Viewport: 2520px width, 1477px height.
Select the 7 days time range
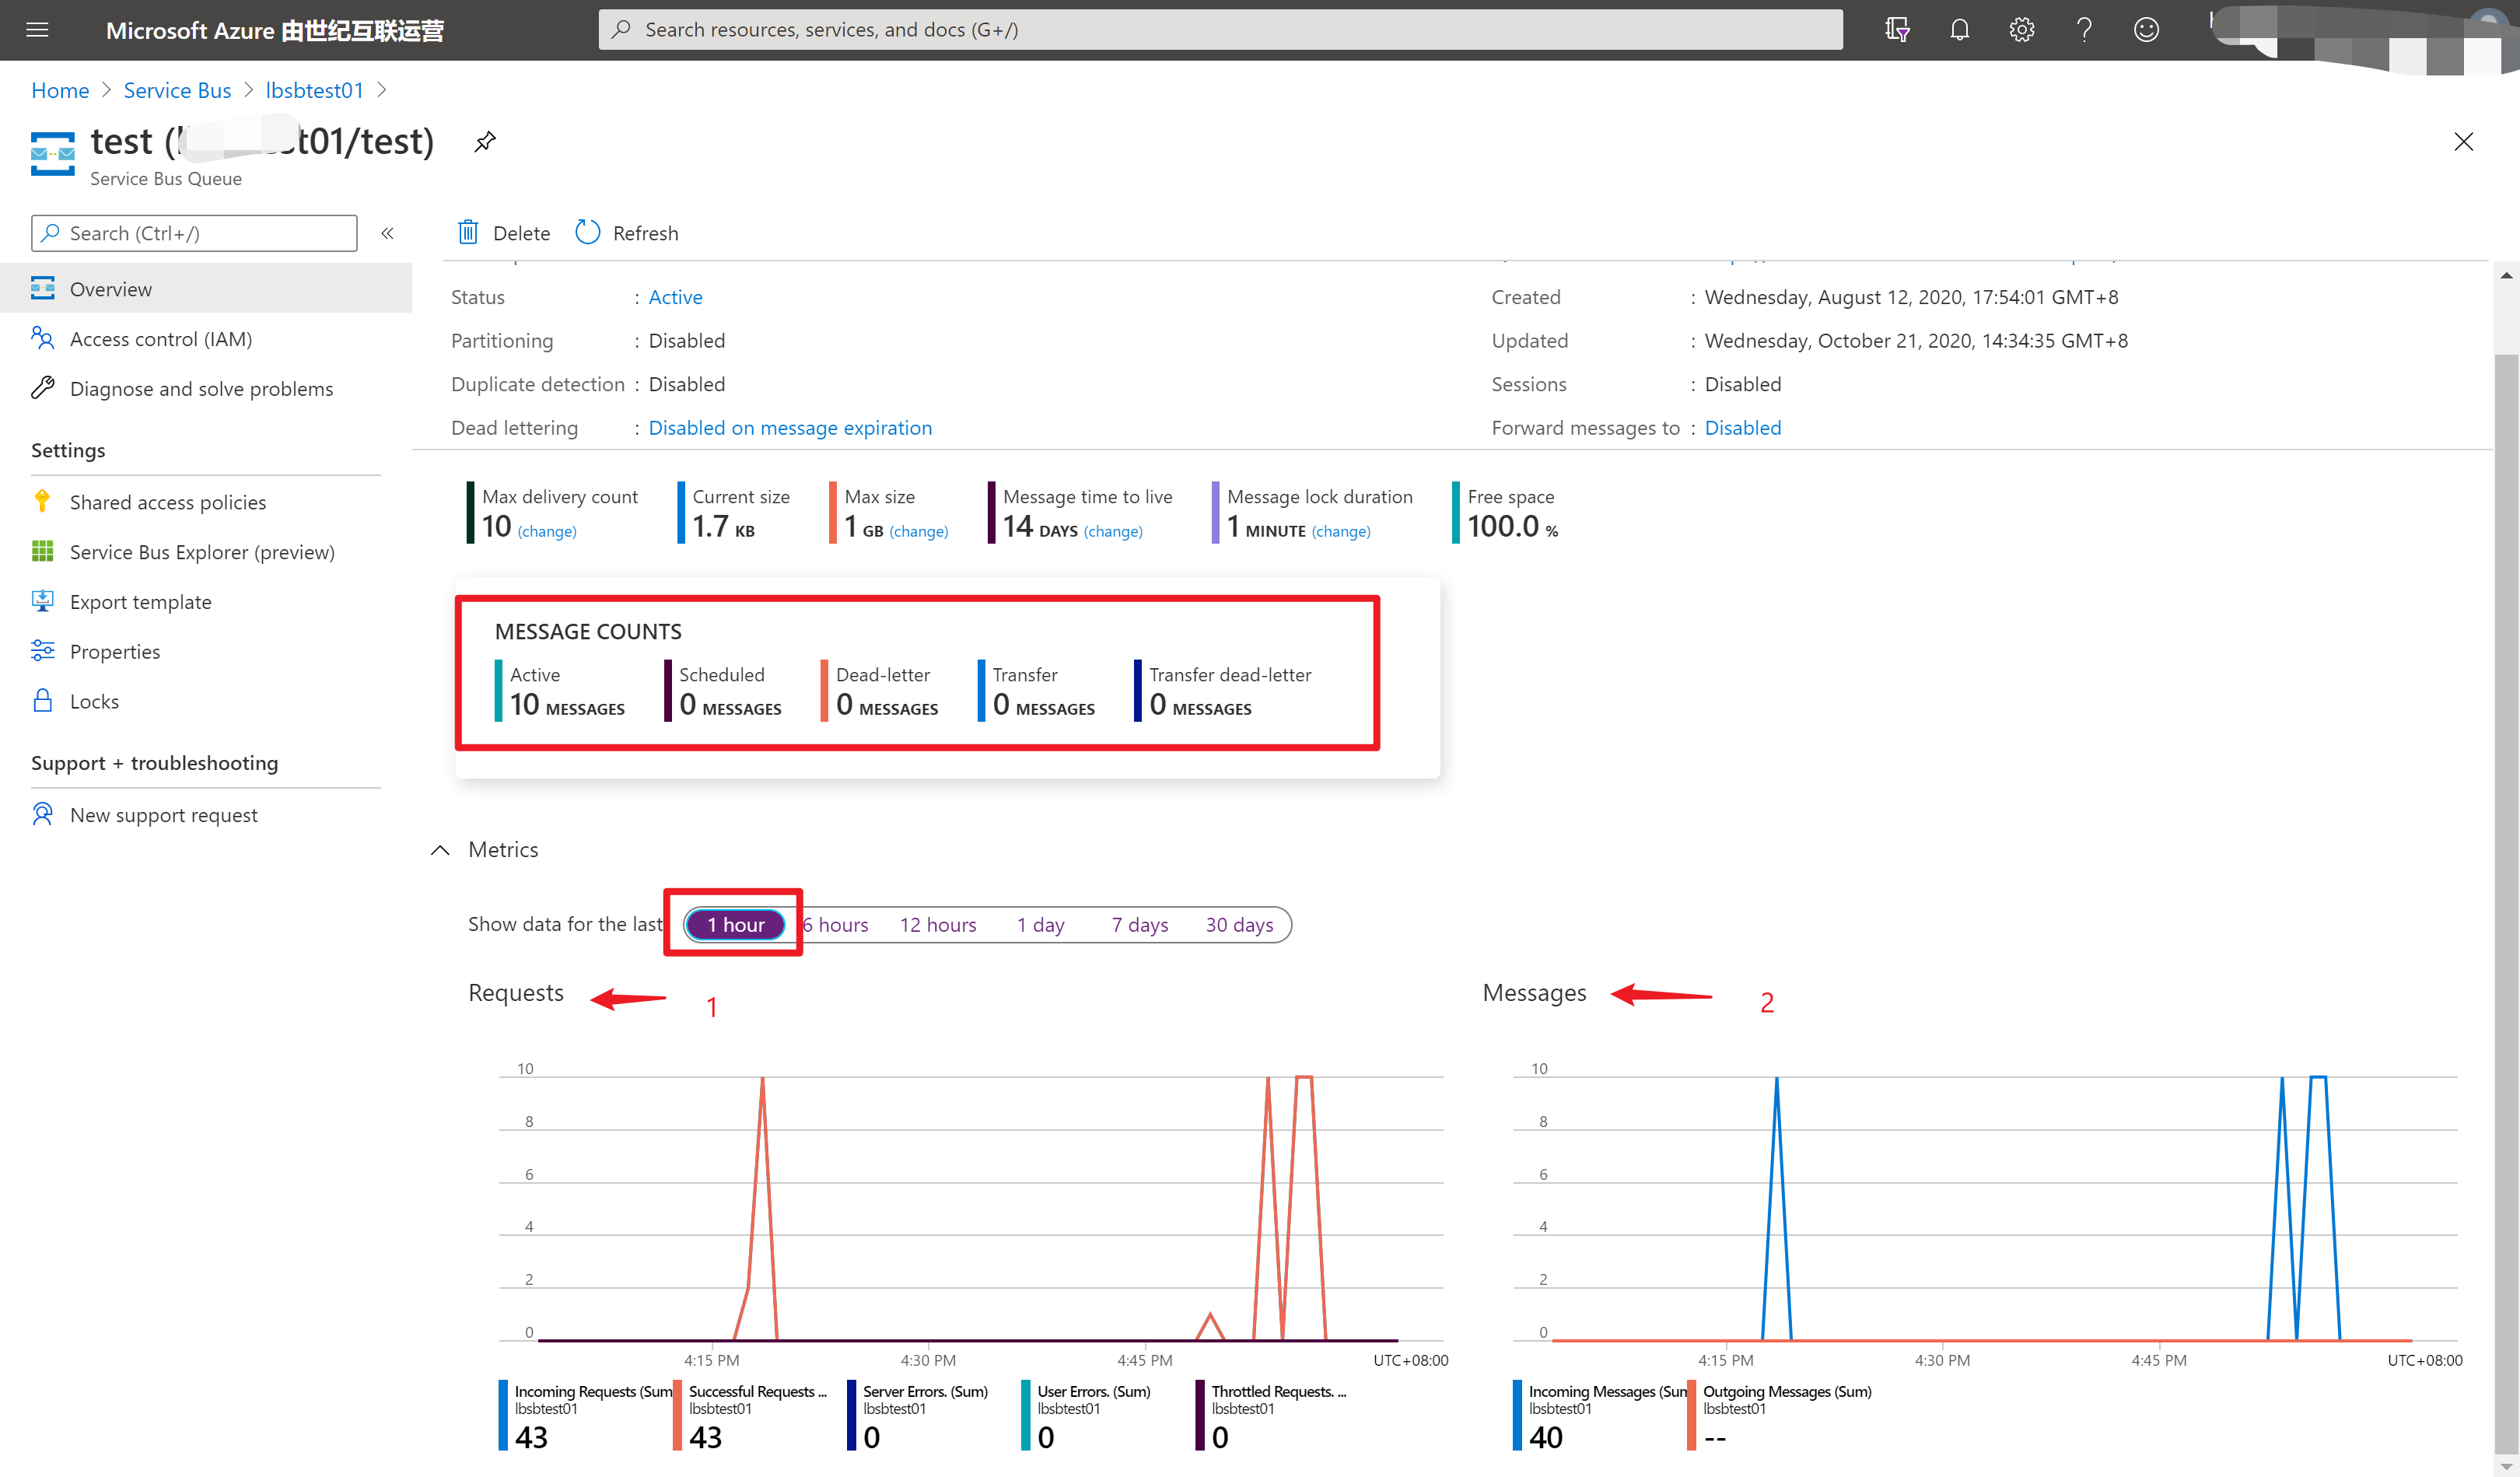click(x=1139, y=925)
